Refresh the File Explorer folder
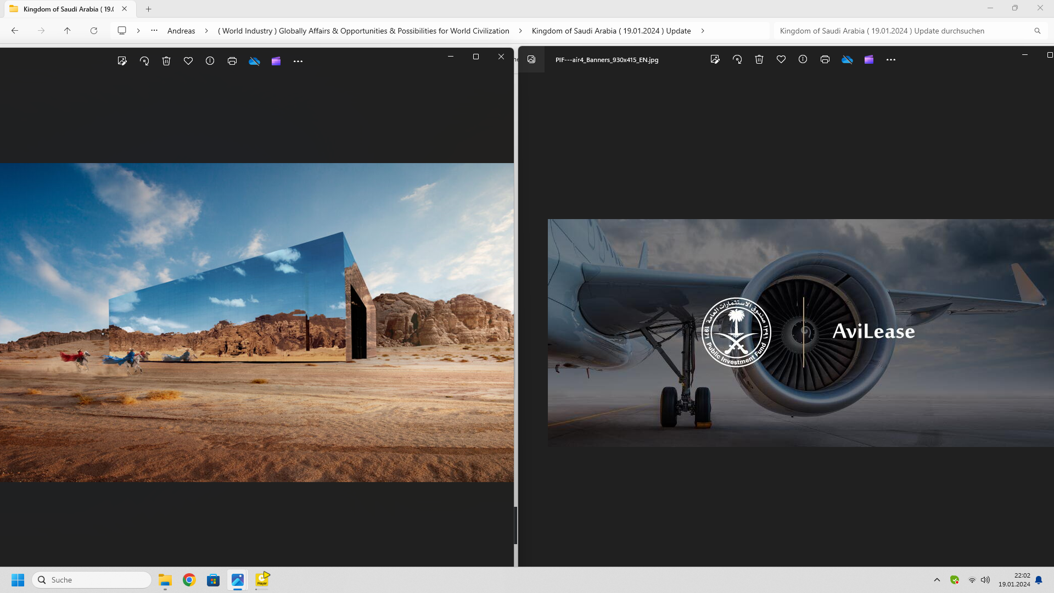The width and height of the screenshot is (1054, 593). [x=94, y=31]
